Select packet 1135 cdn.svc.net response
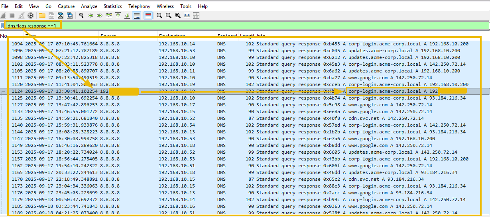The width and height of the screenshot is (490, 217). (245, 118)
